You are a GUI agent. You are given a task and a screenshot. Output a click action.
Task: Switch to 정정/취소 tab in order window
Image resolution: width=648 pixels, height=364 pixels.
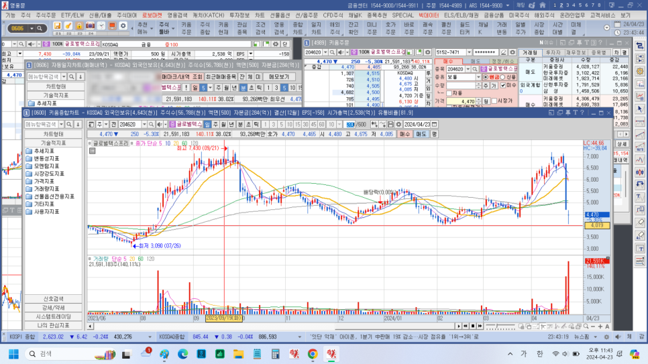502,61
